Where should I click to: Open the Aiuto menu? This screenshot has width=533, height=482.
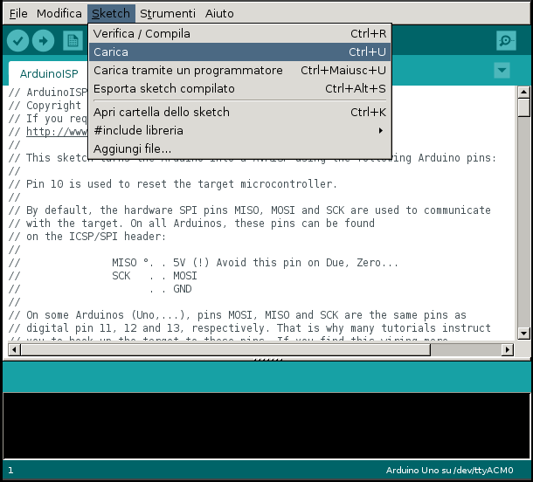(219, 14)
